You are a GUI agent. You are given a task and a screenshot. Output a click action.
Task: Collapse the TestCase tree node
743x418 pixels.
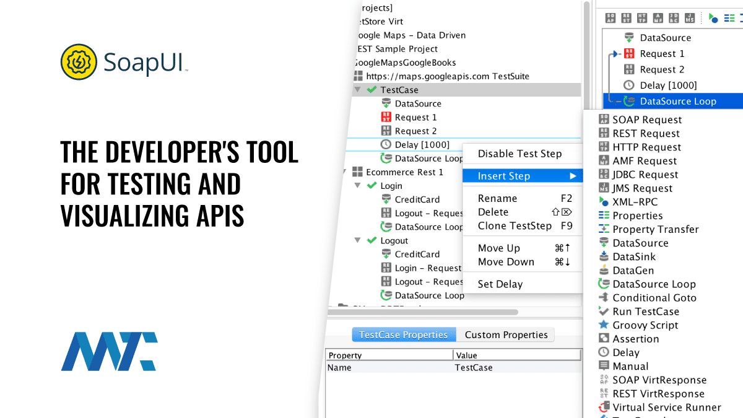pyautogui.click(x=357, y=90)
